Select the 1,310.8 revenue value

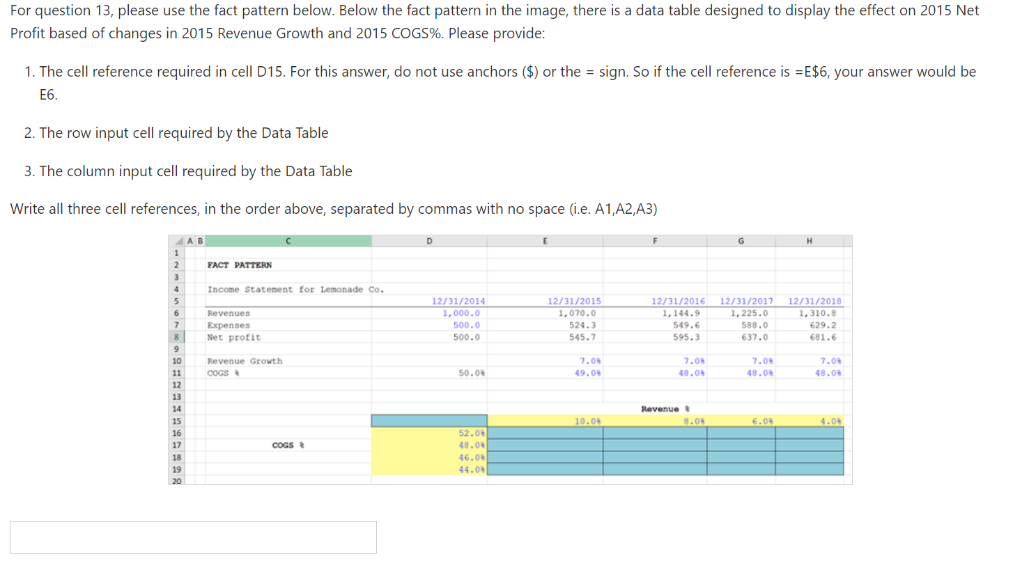click(x=817, y=313)
